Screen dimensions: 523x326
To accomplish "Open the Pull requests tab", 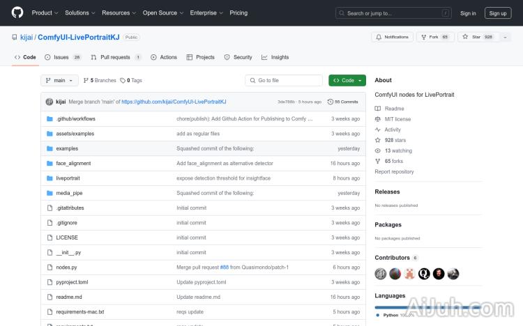I will tap(116, 57).
